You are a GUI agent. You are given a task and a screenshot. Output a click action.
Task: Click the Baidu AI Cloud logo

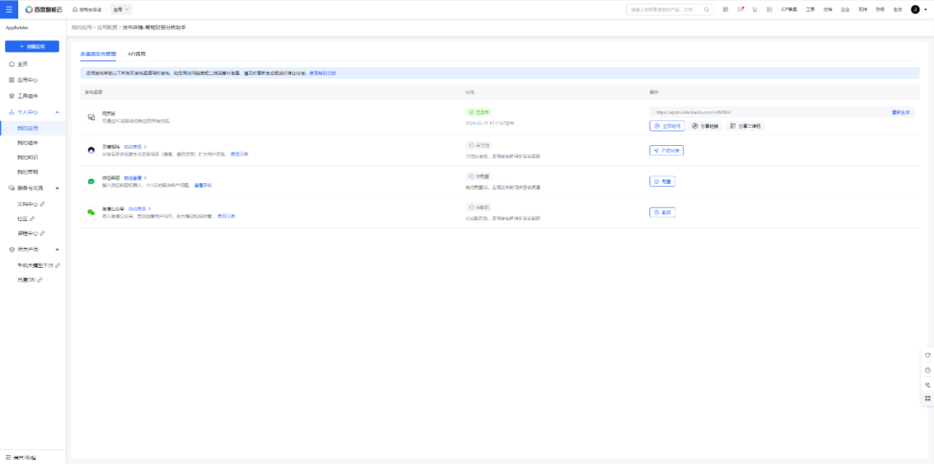pyautogui.click(x=42, y=10)
